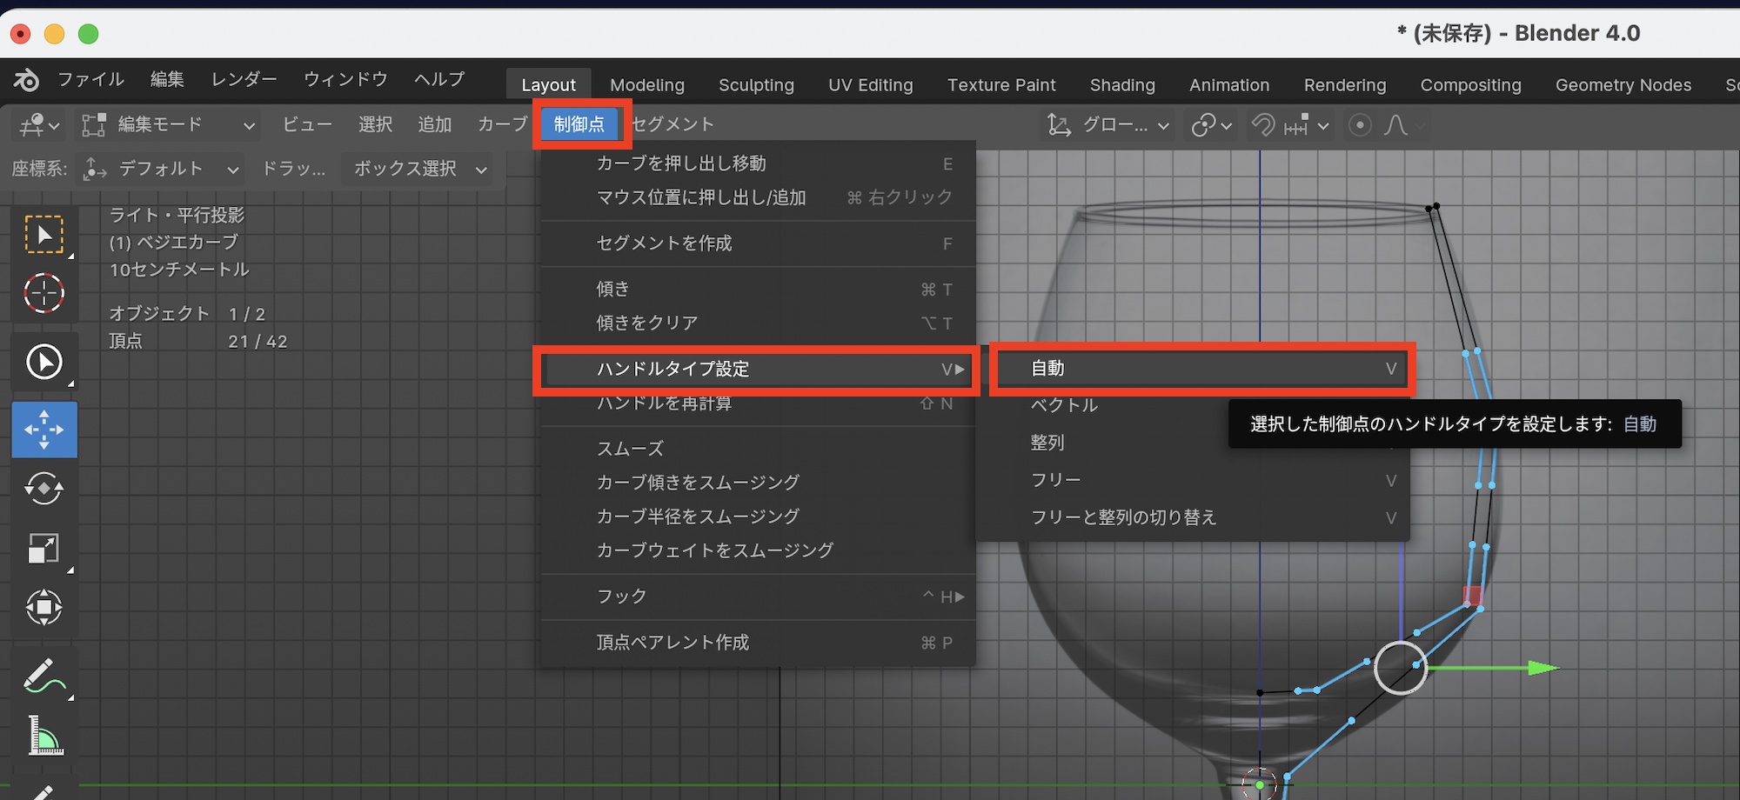
Task: Choose 自動 handle type
Action: click(1201, 369)
